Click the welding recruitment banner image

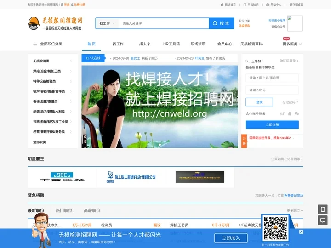[x=160, y=107]
